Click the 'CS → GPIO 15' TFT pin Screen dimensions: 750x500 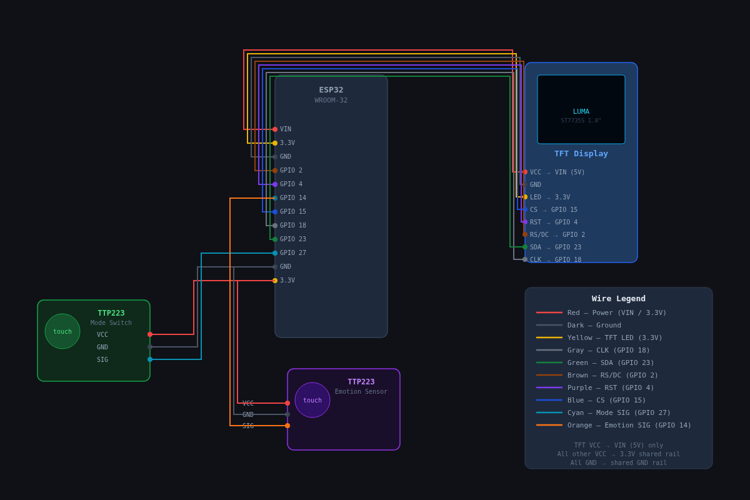tap(554, 210)
